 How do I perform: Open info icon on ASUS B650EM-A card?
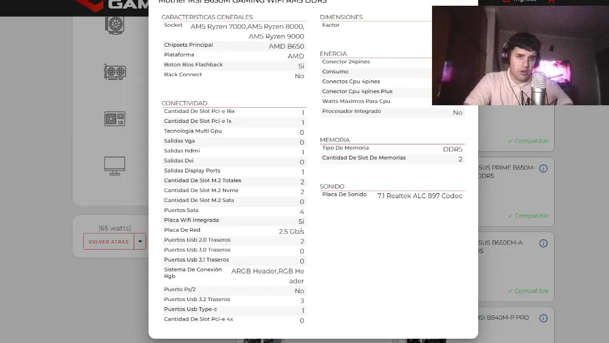[543, 243]
